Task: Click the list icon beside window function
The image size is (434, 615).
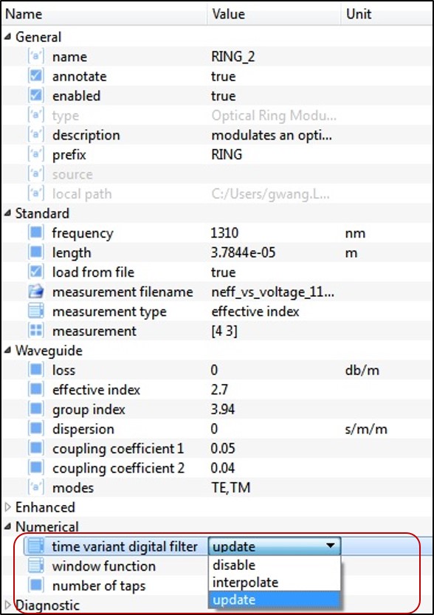Action: pos(35,566)
